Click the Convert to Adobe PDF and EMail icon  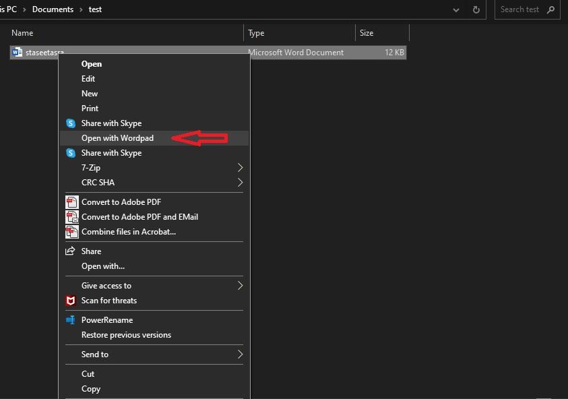pos(71,217)
